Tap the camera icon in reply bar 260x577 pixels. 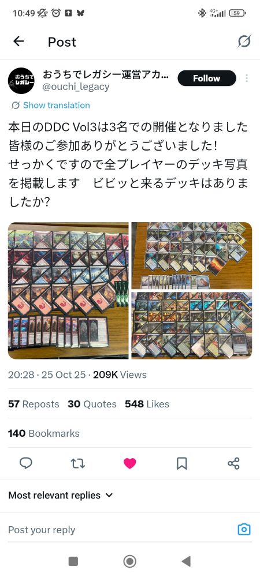tap(244, 530)
